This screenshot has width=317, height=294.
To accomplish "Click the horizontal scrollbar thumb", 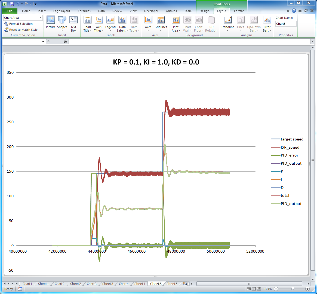I will [x=249, y=284].
